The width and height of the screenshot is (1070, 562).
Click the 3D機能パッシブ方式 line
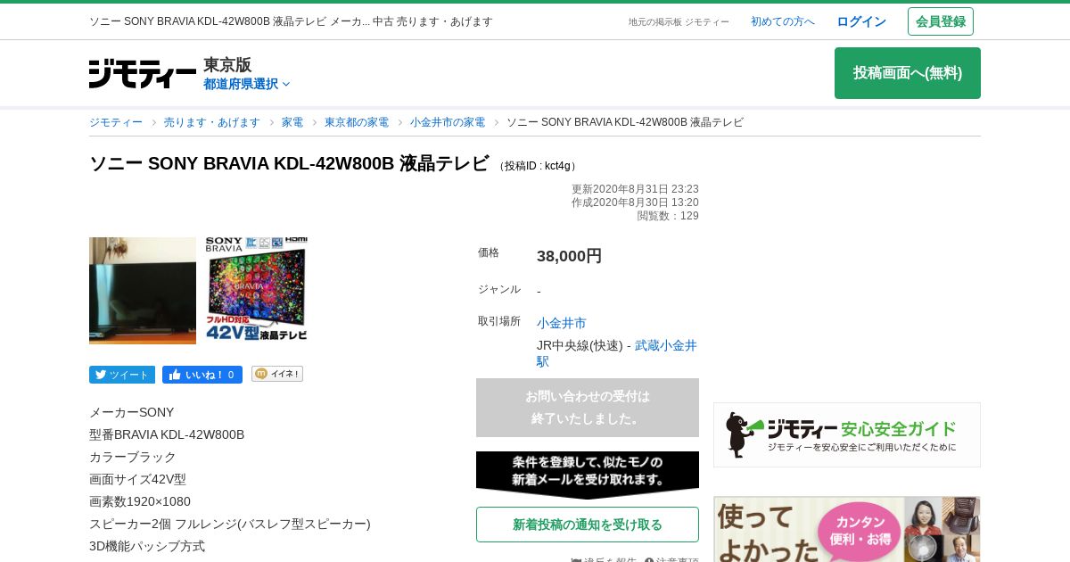(x=147, y=546)
